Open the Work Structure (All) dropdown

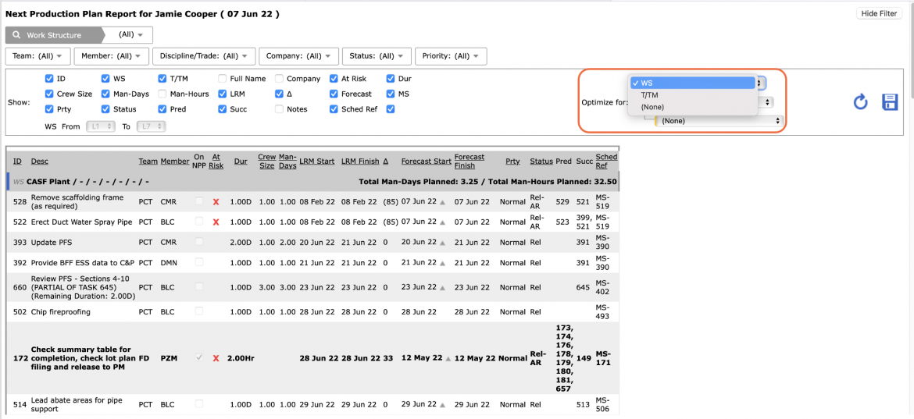pyautogui.click(x=131, y=35)
